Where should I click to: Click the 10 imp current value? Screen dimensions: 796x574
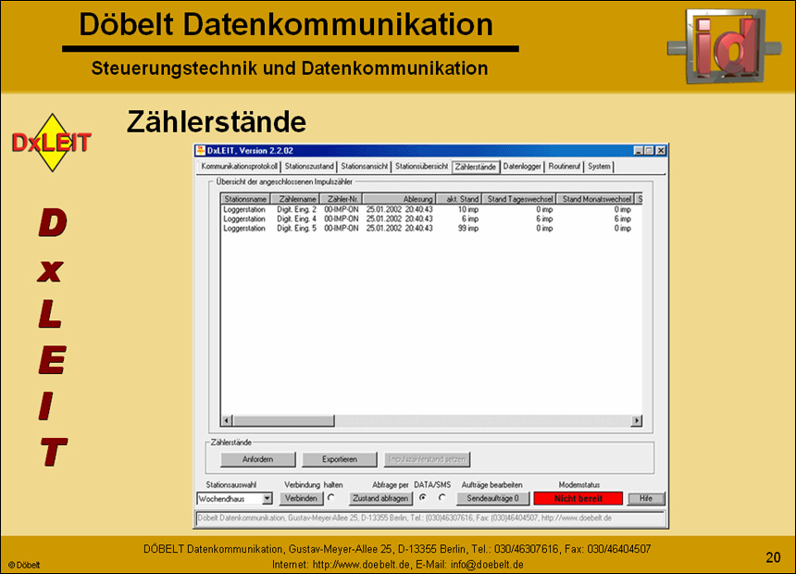(468, 209)
